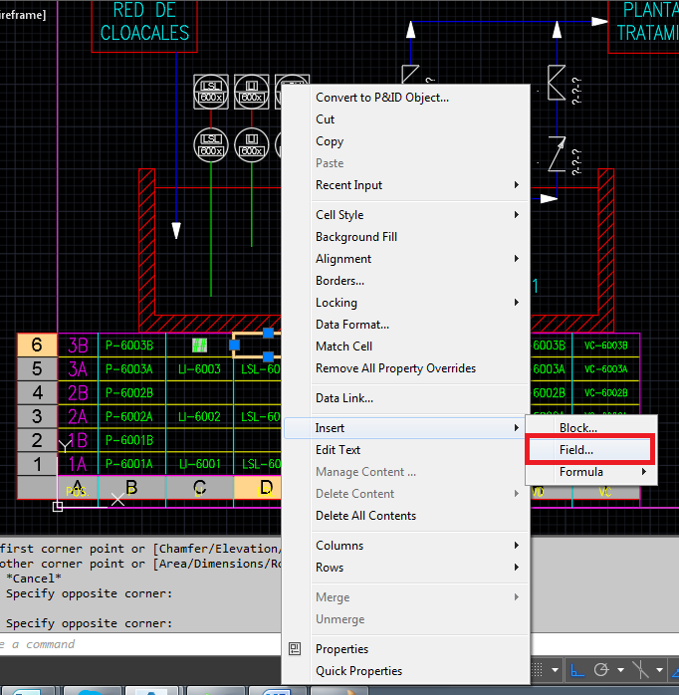Choose Match Cell option
Viewport: 679px width, 695px height.
pyautogui.click(x=406, y=347)
